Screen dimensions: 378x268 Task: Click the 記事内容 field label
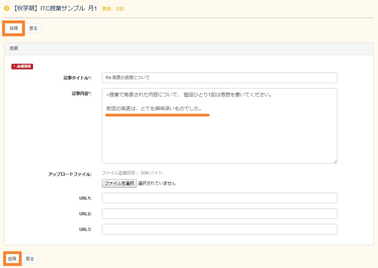(x=81, y=93)
